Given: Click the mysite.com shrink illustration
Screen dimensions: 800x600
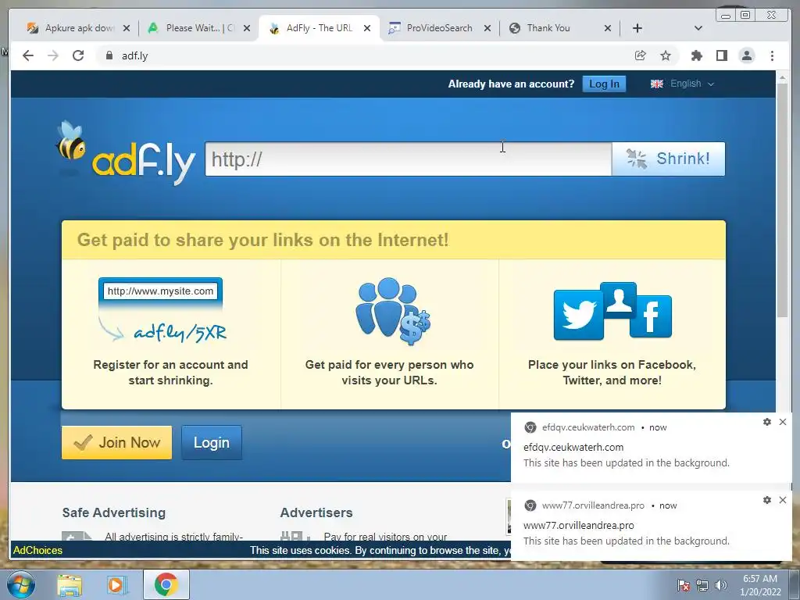Looking at the screenshot, I should tap(162, 310).
